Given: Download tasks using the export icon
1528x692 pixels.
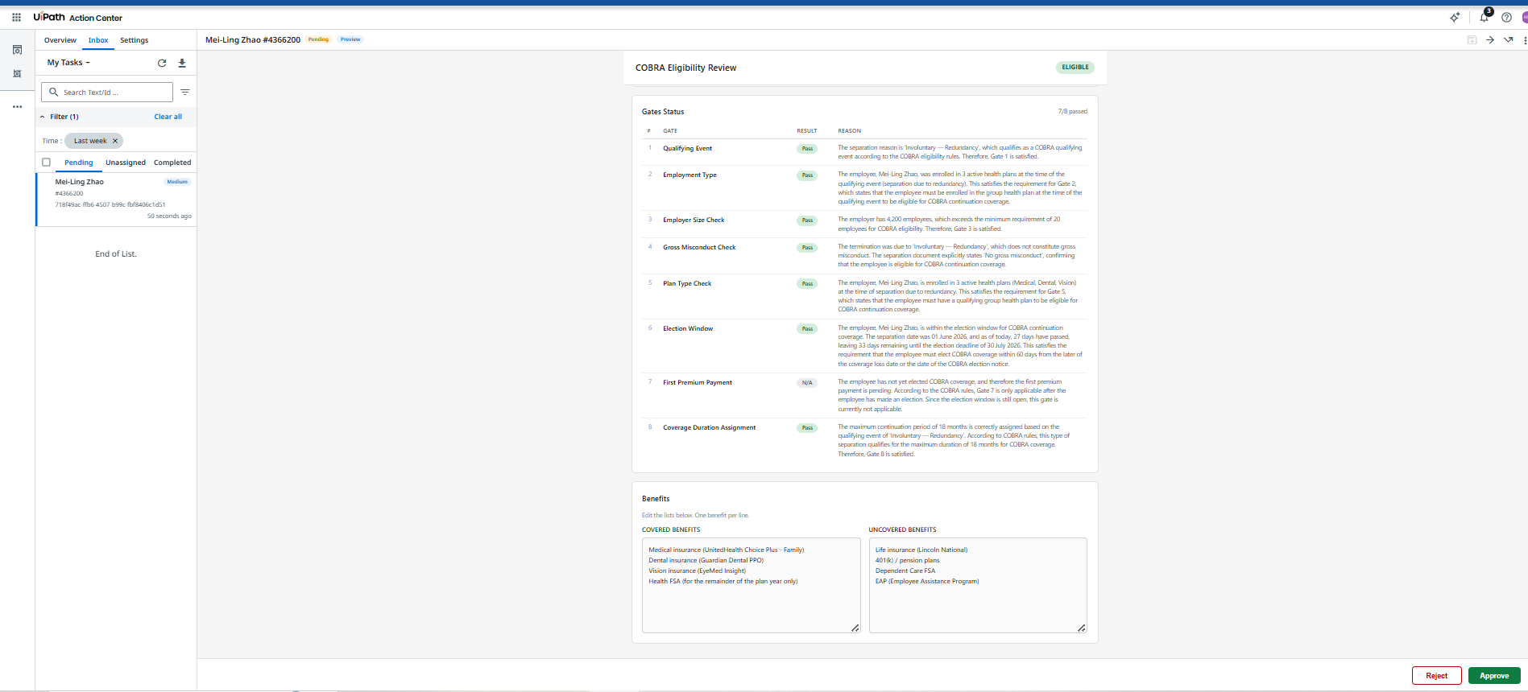Looking at the screenshot, I should pyautogui.click(x=182, y=63).
